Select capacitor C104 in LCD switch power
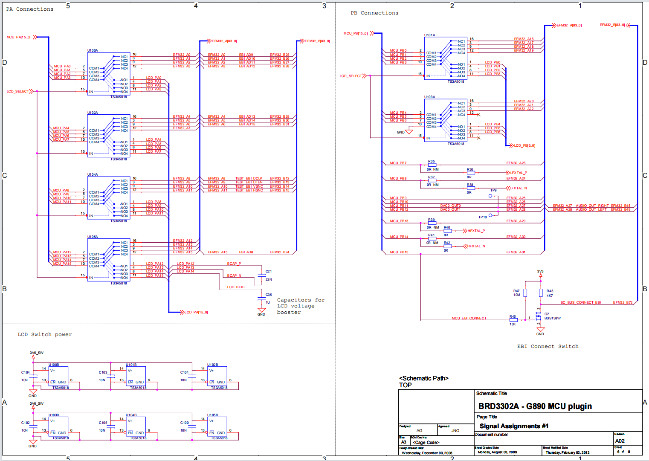The height and width of the screenshot is (461, 649). 33,377
